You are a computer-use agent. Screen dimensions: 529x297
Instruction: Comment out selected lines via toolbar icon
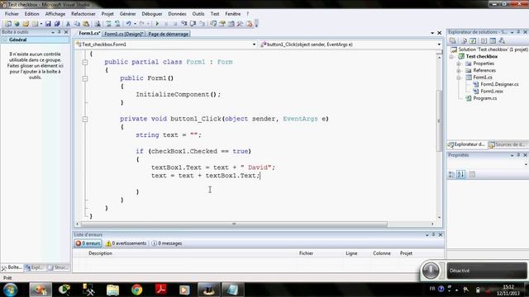[x=108, y=24]
